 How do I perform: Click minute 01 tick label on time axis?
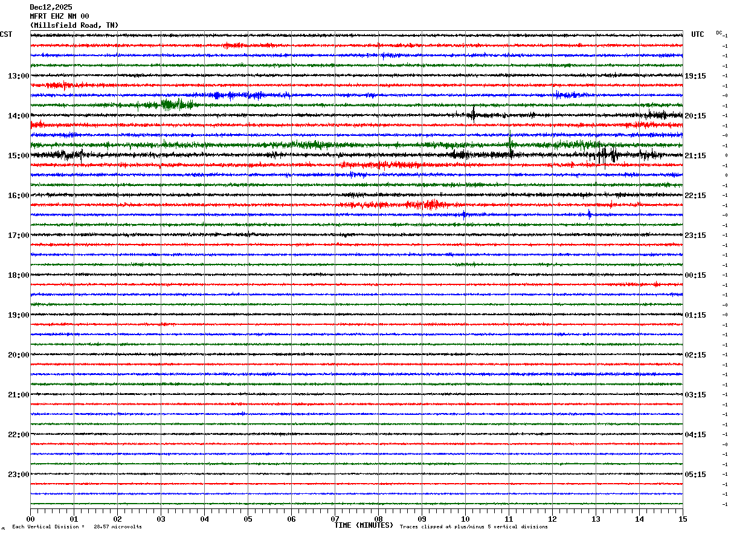point(74,519)
